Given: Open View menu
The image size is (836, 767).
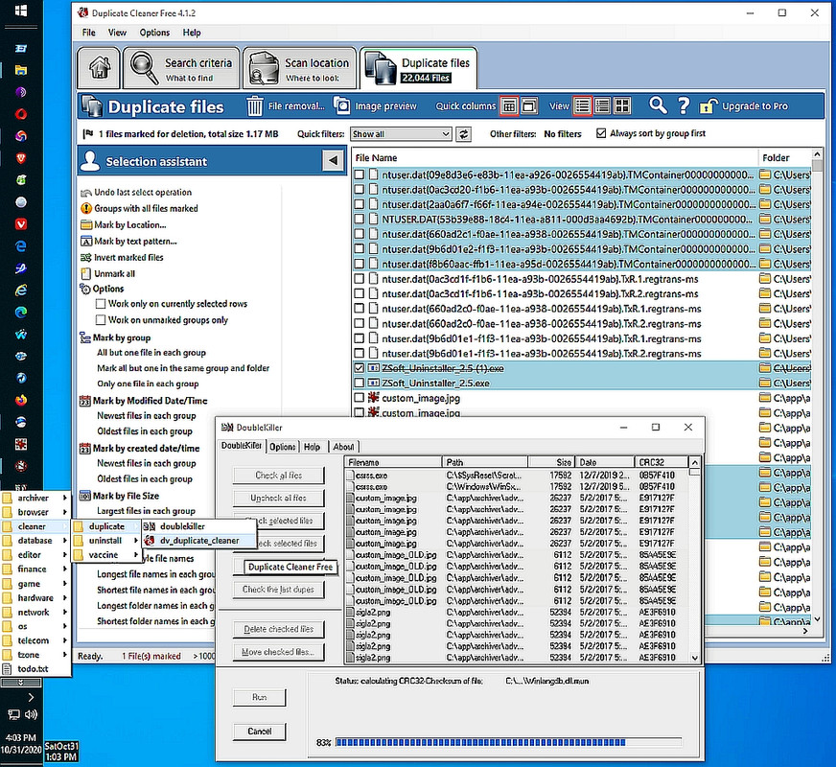Looking at the screenshot, I should point(117,33).
